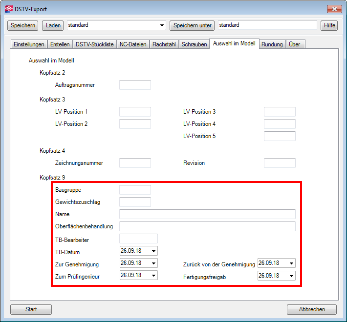The image size is (347, 322).
Task: Open the Zum Prüfingenieur date dropdown
Action: [153, 275]
